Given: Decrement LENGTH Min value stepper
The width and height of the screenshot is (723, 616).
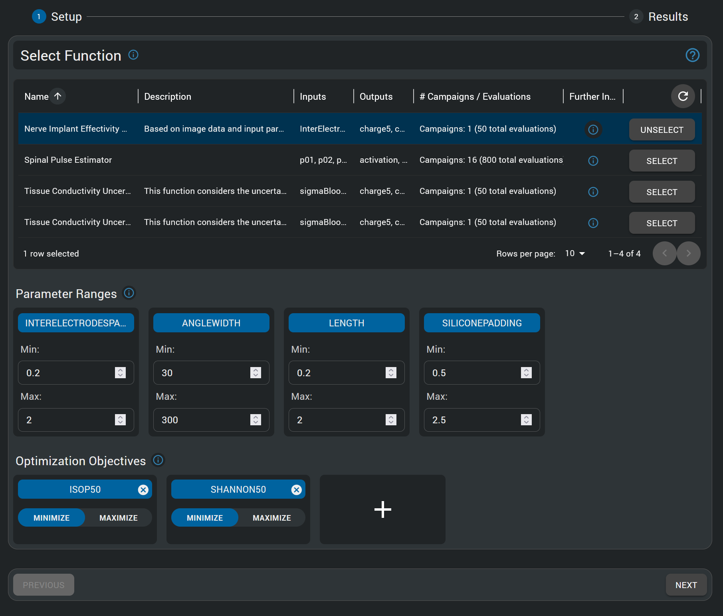Looking at the screenshot, I should pyautogui.click(x=390, y=375).
